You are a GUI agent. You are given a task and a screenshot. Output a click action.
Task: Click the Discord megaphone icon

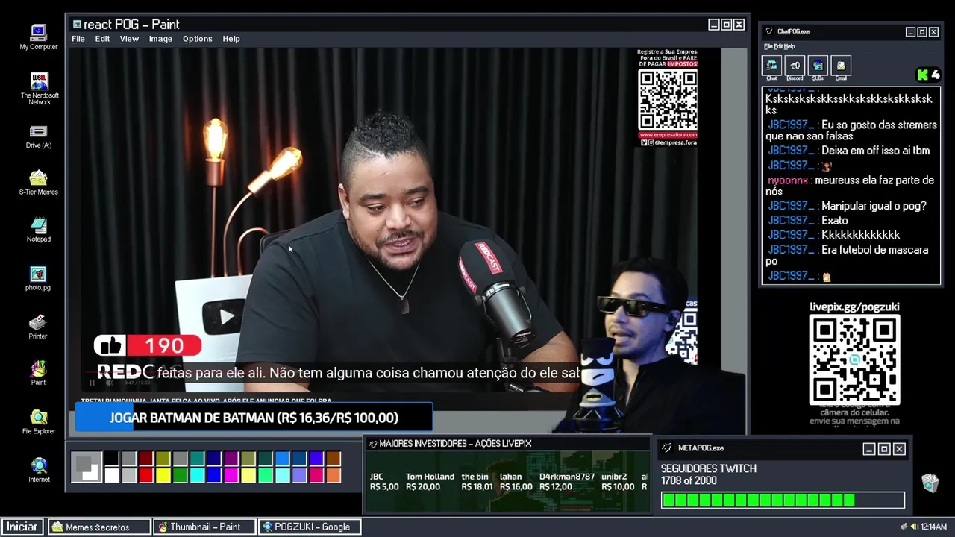(x=795, y=67)
